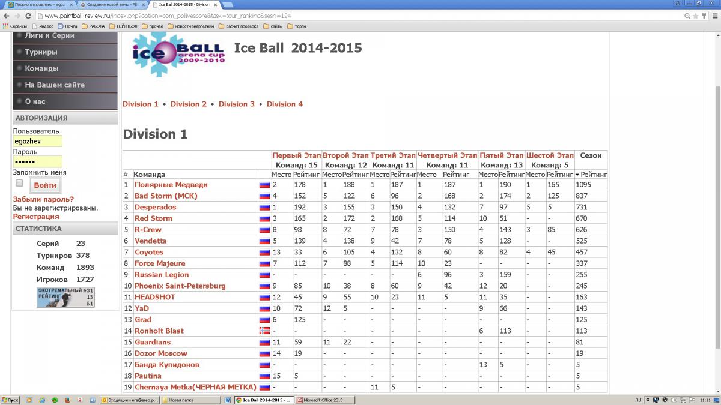Screen dimensions: 721x405
Task: Expand the прочее bookmarks folder
Action: point(153,26)
